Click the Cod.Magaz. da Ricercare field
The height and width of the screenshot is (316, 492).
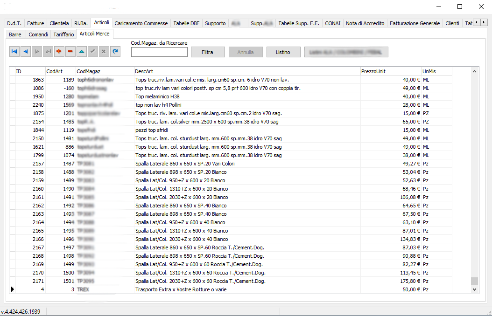pyautogui.click(x=159, y=52)
